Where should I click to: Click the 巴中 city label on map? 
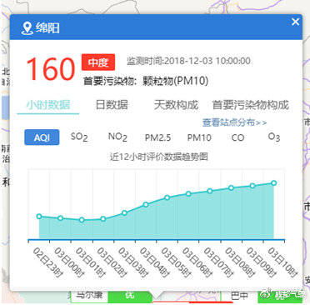coord(239,296)
